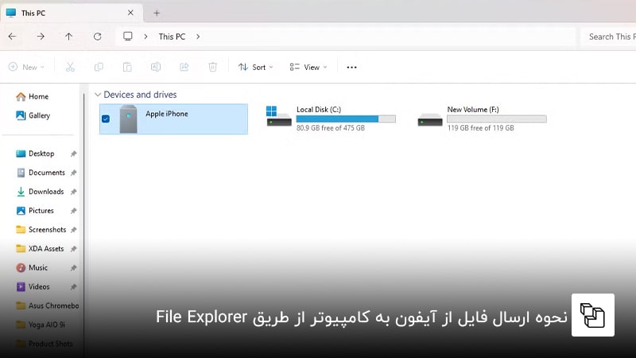636x358 pixels.
Task: Expand chevron before This PC breadcrumb
Action: pyautogui.click(x=145, y=37)
